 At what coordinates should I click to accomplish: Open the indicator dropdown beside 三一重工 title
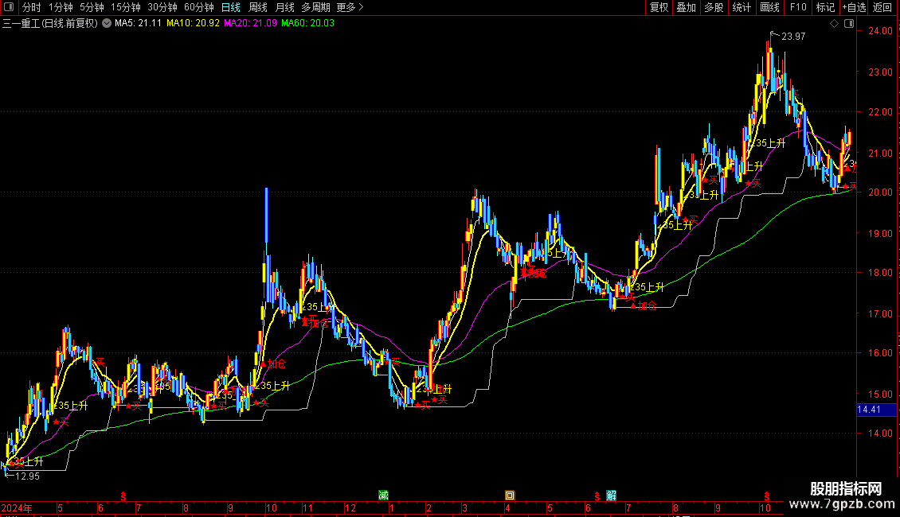coord(107,24)
